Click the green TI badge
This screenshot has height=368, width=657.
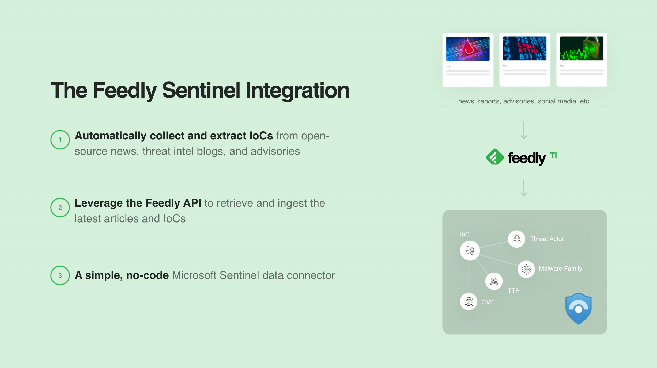coord(553,155)
